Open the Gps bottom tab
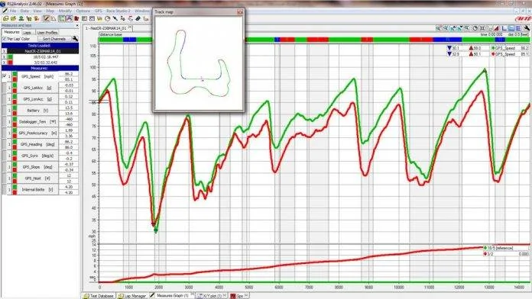Image resolution: width=532 pixels, height=299 pixels. pos(238,296)
